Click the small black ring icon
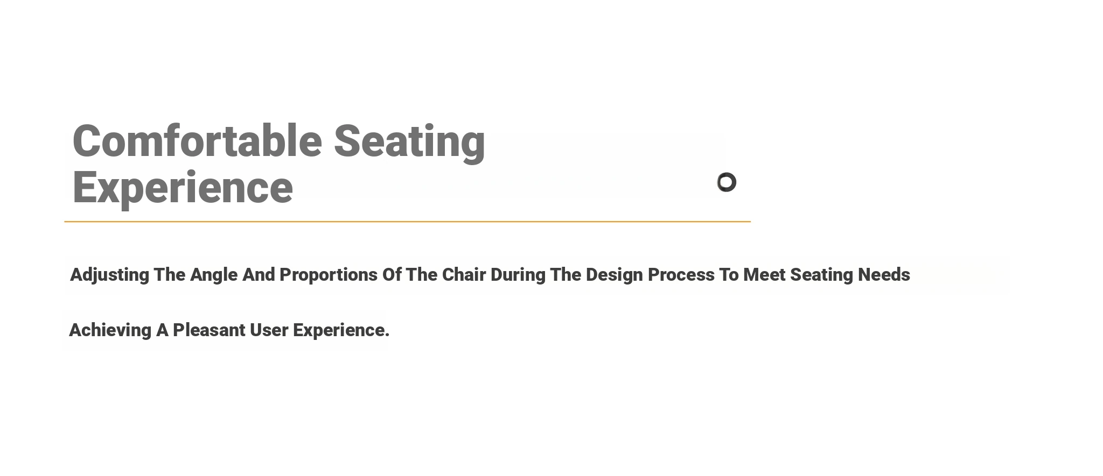This screenshot has width=1103, height=476. coord(727,182)
